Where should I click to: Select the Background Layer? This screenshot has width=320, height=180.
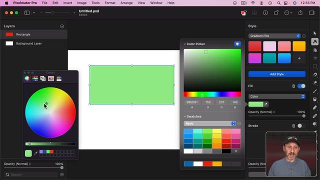33,43
